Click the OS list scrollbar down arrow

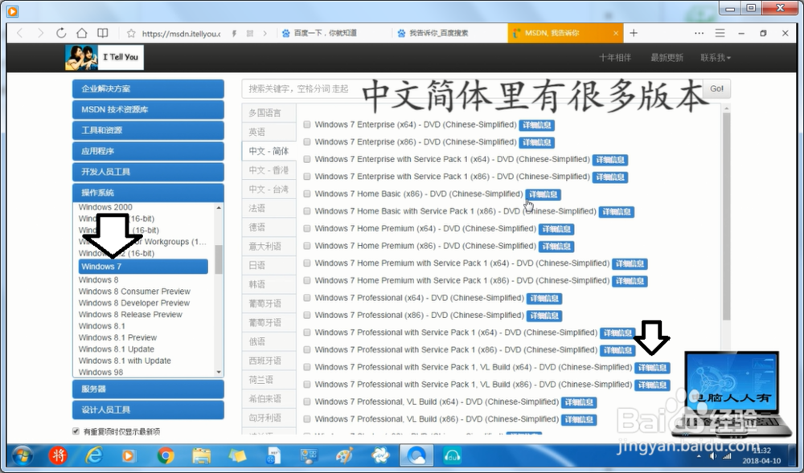(219, 372)
